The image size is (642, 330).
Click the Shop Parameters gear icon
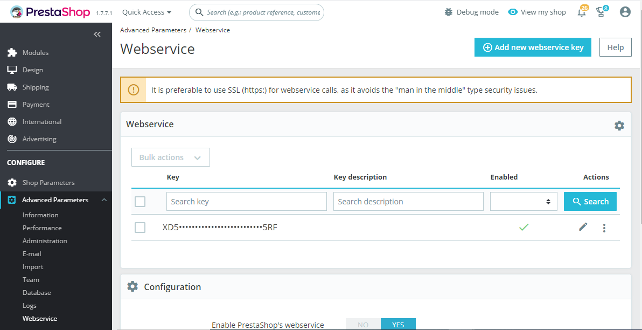coord(12,182)
